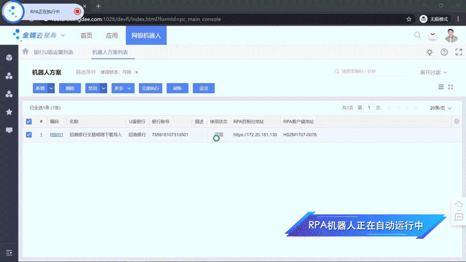Open the RB001 code link
This screenshot has height=262, width=466.
(x=56, y=135)
